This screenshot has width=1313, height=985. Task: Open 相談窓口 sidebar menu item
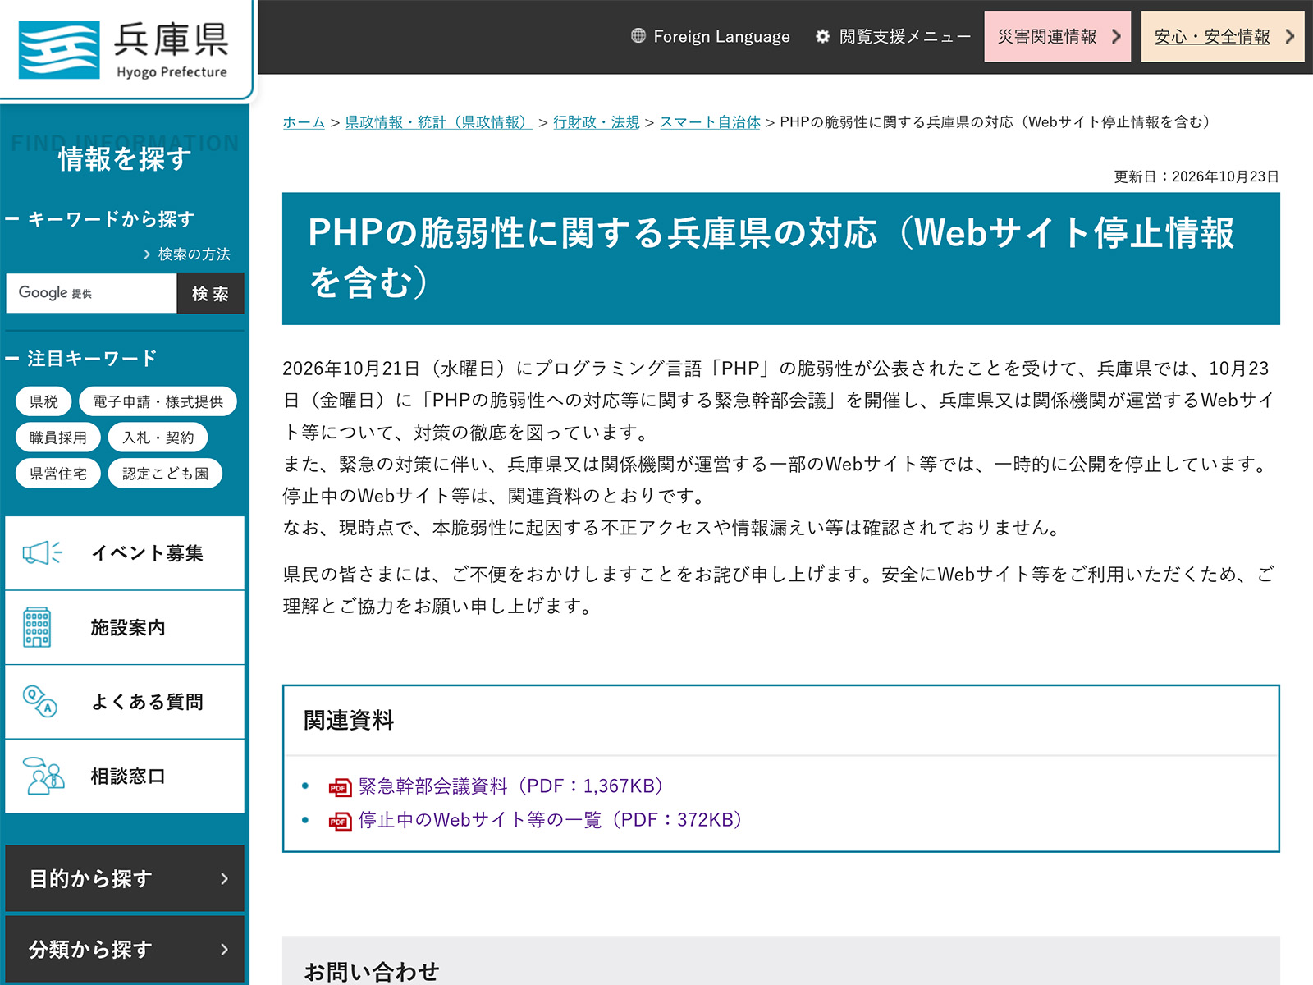click(x=125, y=776)
